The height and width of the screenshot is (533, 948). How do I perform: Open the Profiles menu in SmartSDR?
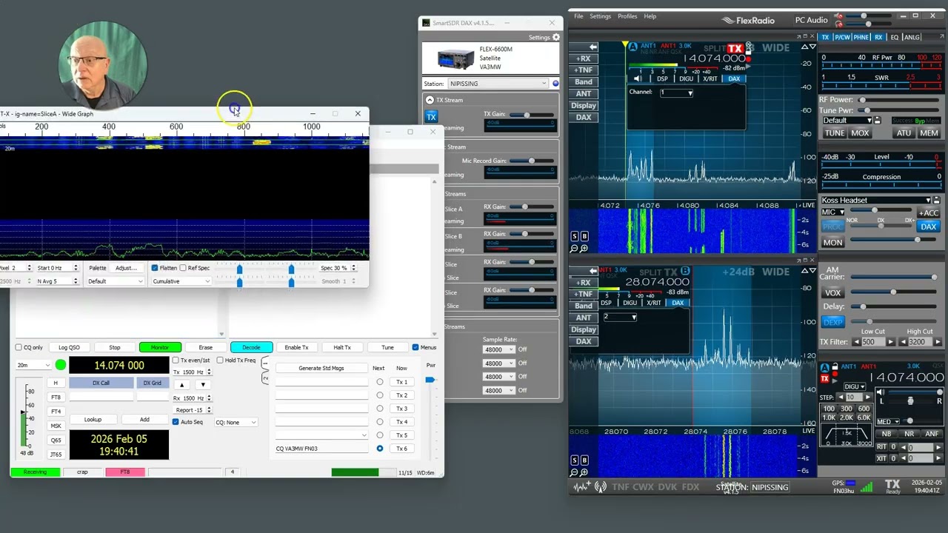tap(627, 16)
